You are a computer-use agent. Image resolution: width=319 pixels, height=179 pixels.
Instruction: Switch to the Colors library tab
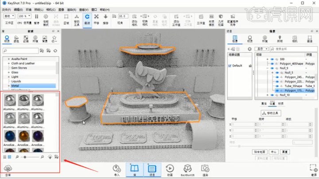(16, 39)
